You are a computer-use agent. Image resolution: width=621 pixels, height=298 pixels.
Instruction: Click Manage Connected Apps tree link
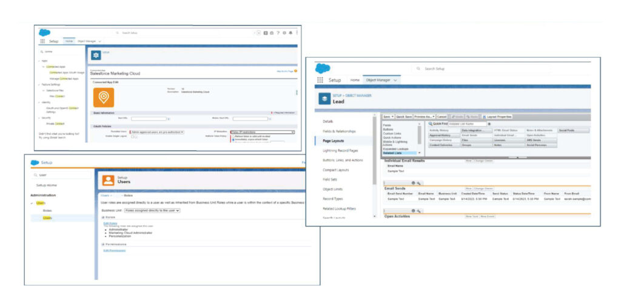(x=64, y=79)
